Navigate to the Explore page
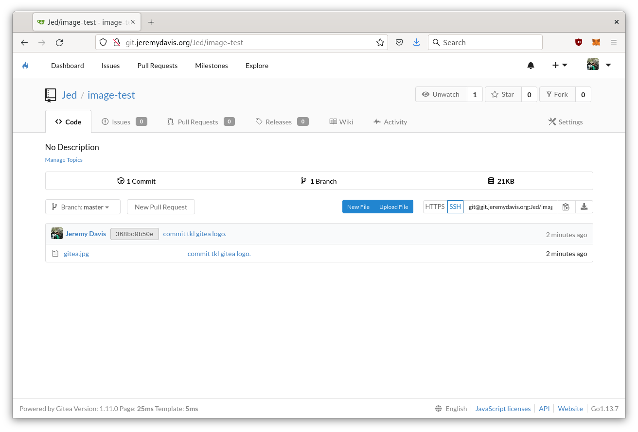Screen dimensions: 638x432 [257, 65]
